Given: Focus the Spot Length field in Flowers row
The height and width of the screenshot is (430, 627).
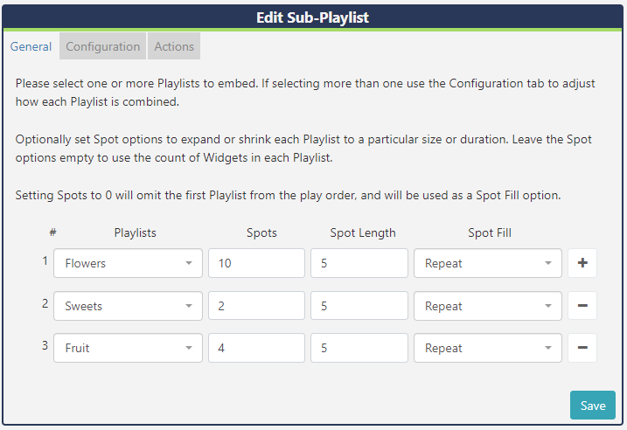Looking at the screenshot, I should [359, 263].
